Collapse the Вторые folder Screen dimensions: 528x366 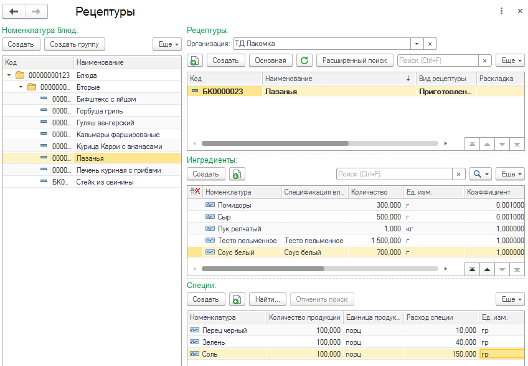21,87
